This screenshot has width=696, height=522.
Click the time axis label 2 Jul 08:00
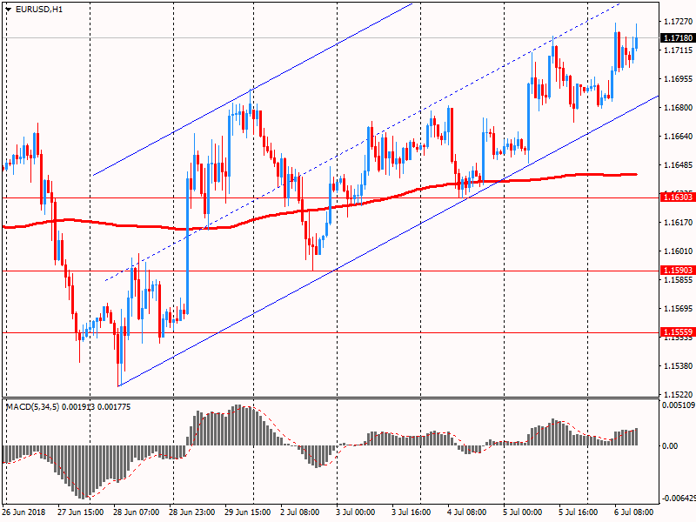point(300,512)
